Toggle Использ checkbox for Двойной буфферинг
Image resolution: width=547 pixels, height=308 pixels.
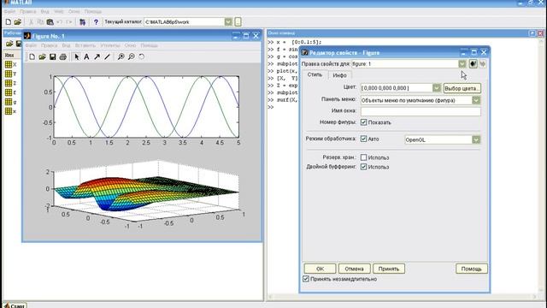tap(363, 167)
